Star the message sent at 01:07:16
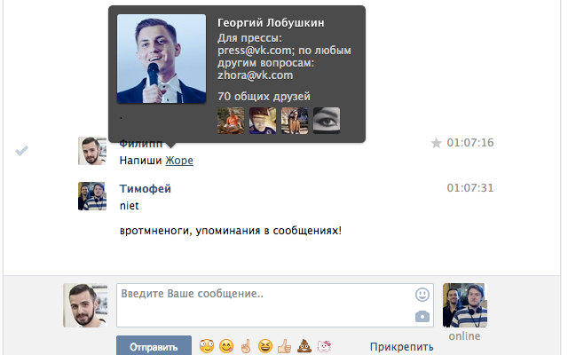Viewport: 568px width, 355px height. pos(436,143)
